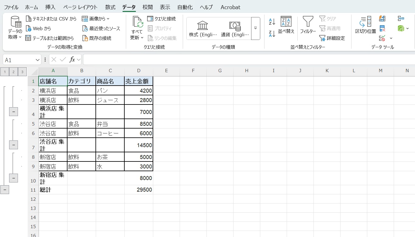Open the 統合 consolidate tool
Viewport: 415px width, 237px height.
point(401,18)
